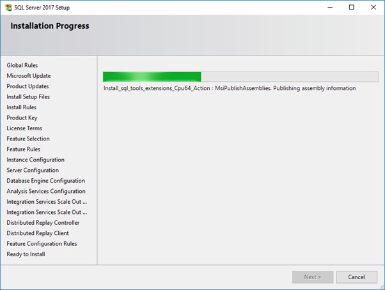Select Install Rules step

pyautogui.click(x=21, y=107)
